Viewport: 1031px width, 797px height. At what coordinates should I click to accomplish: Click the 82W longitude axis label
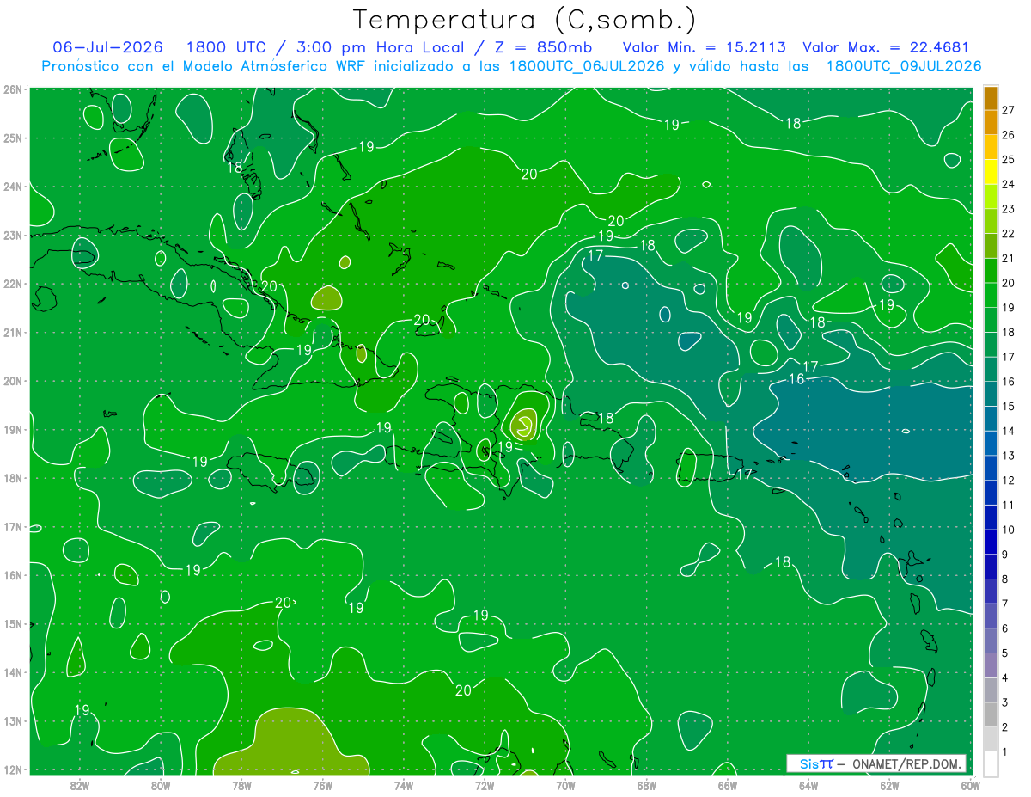(x=80, y=785)
